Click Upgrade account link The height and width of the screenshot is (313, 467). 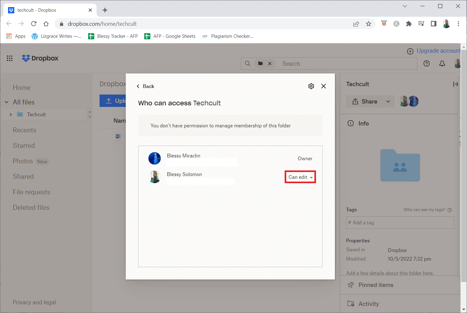pyautogui.click(x=438, y=51)
